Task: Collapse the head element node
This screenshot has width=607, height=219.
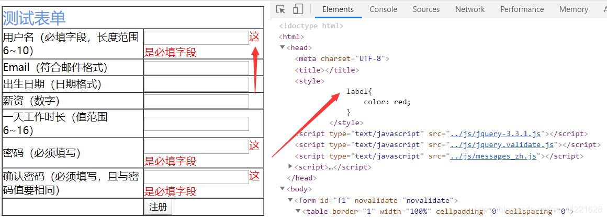Action: point(282,48)
